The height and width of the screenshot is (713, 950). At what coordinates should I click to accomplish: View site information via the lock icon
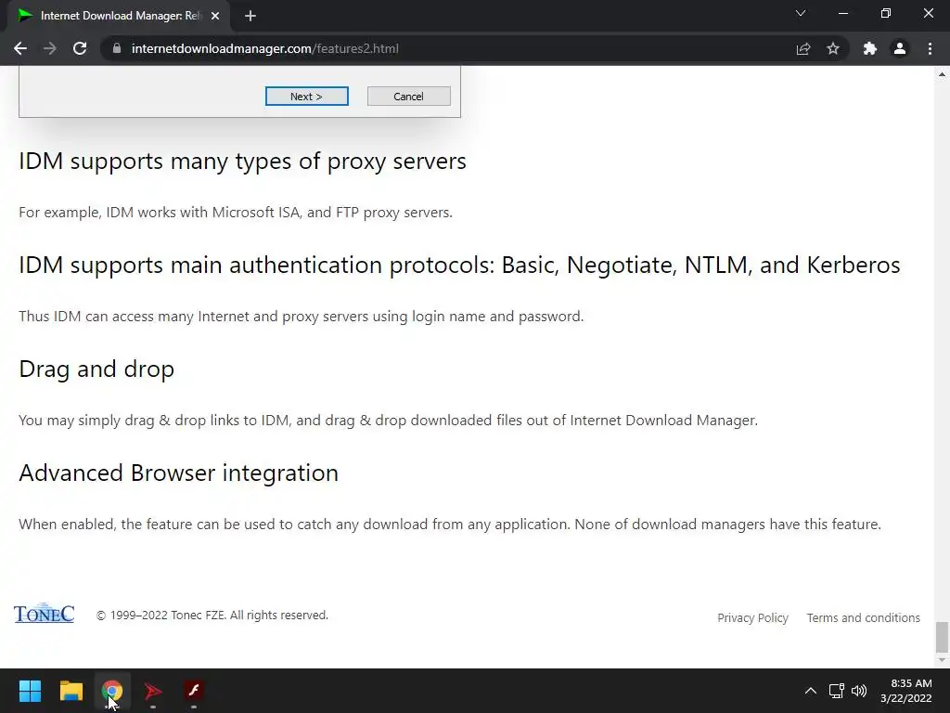click(x=117, y=48)
